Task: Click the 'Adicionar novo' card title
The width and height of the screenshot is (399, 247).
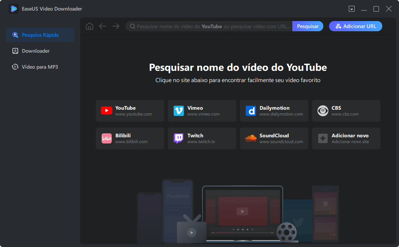Action: point(350,135)
